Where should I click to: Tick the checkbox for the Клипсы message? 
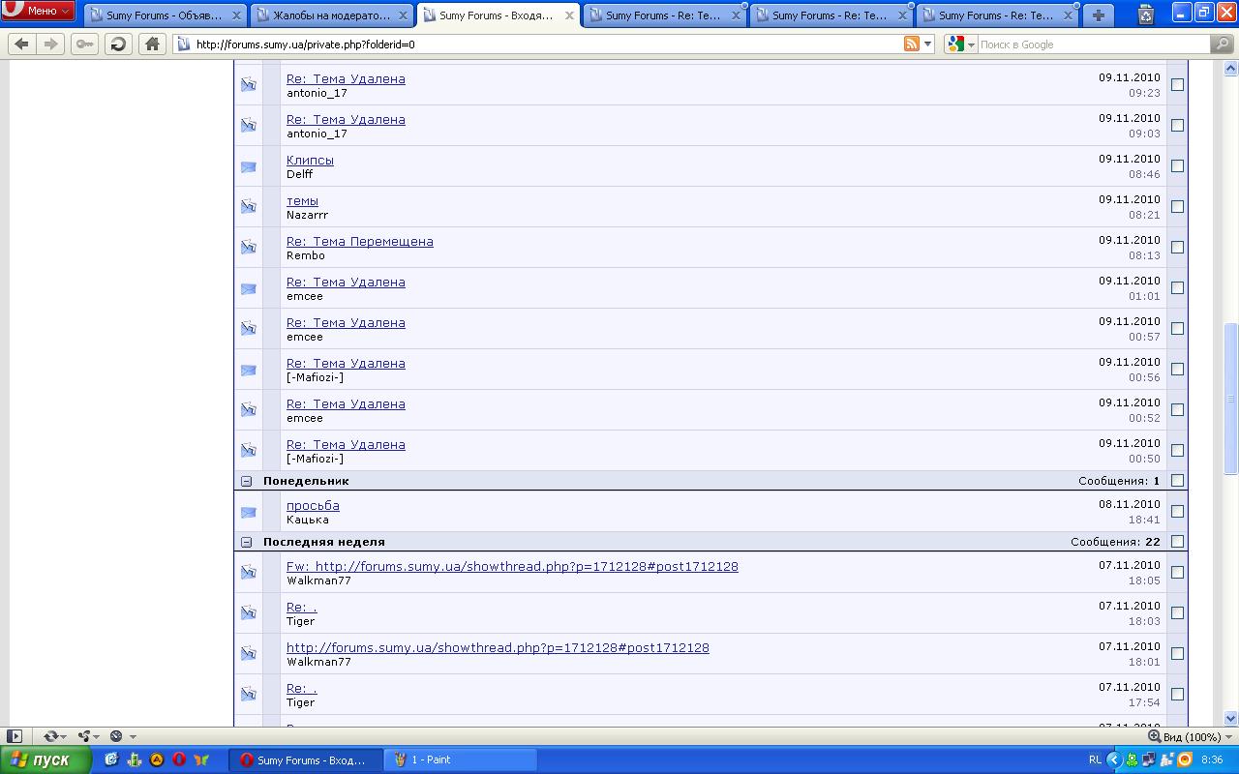(1177, 166)
